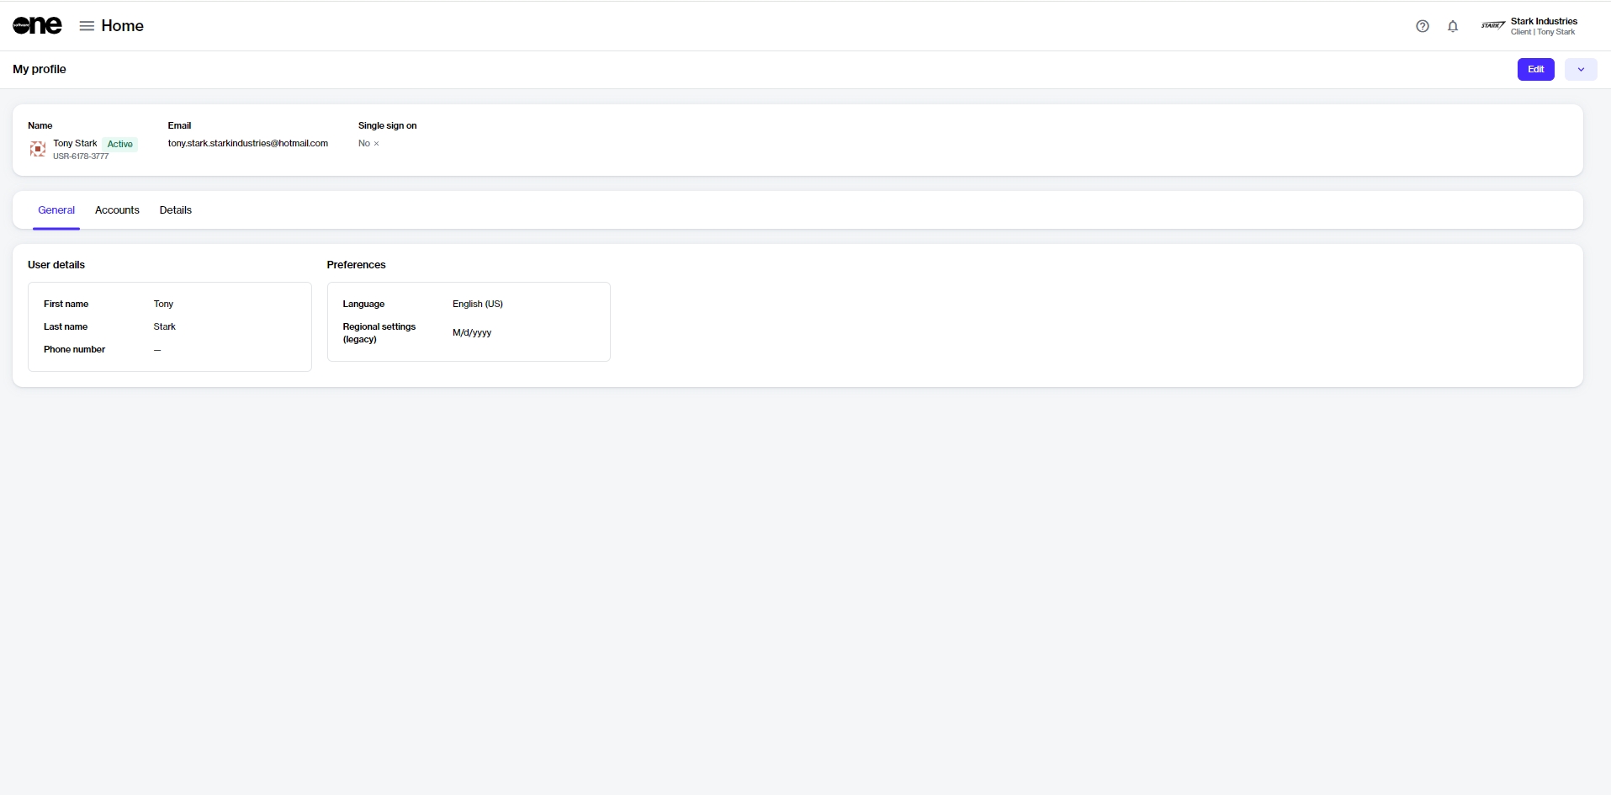
Task: Click the SoftwareOne logo
Action: pos(37,26)
